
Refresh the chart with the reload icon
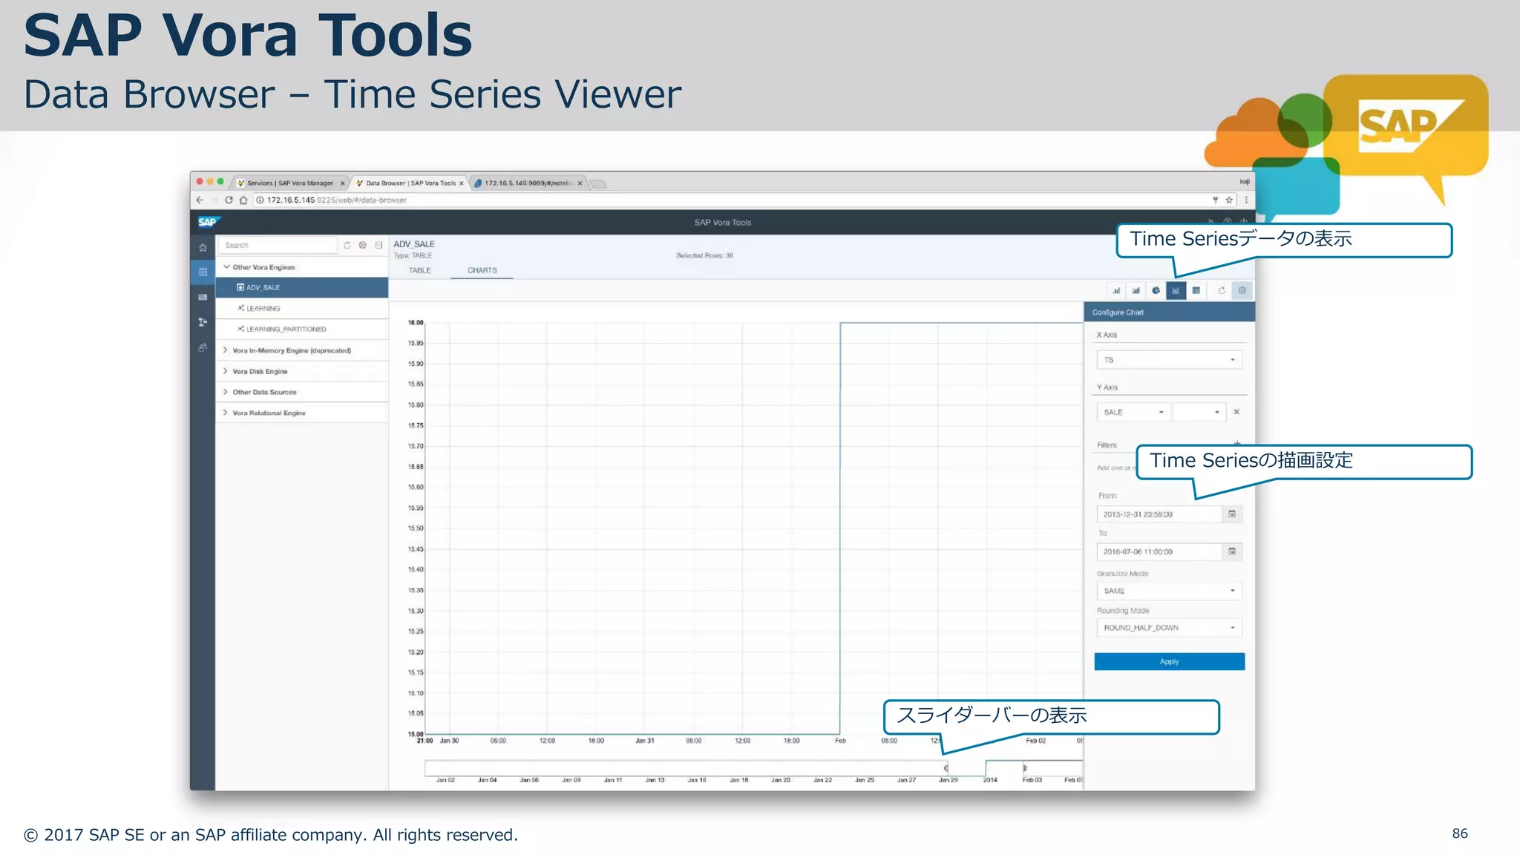[1222, 291]
